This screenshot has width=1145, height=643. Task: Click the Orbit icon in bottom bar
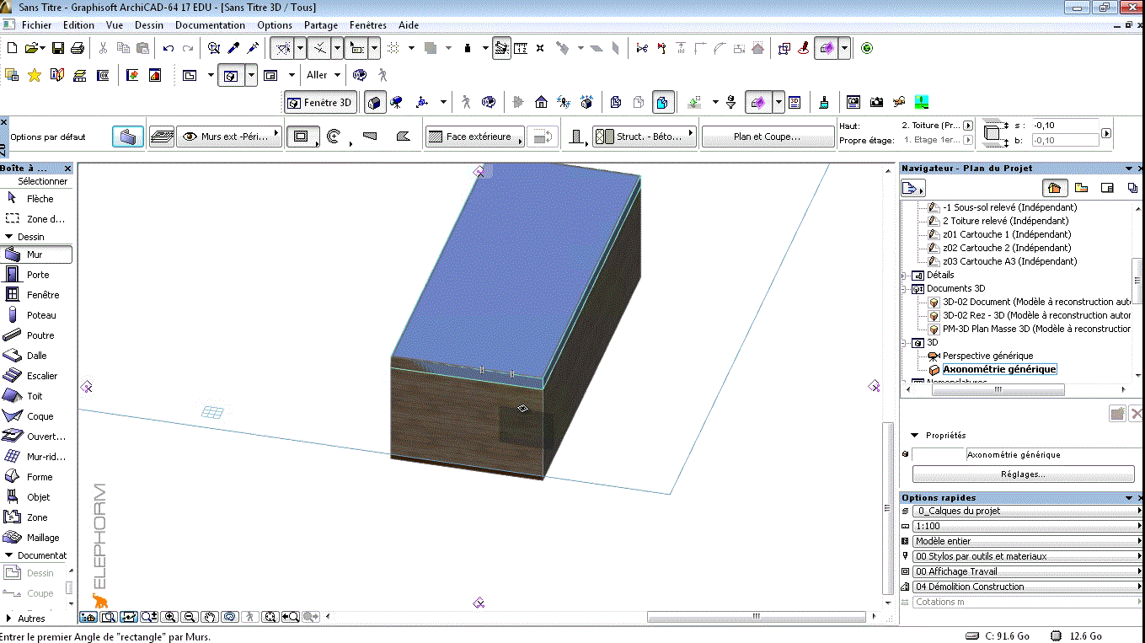tap(231, 617)
